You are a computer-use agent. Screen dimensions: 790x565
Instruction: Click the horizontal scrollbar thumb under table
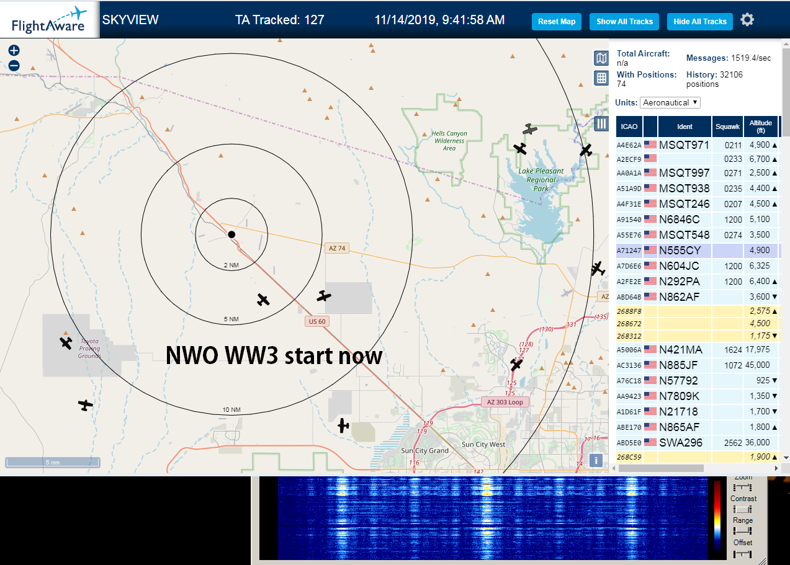(x=661, y=468)
